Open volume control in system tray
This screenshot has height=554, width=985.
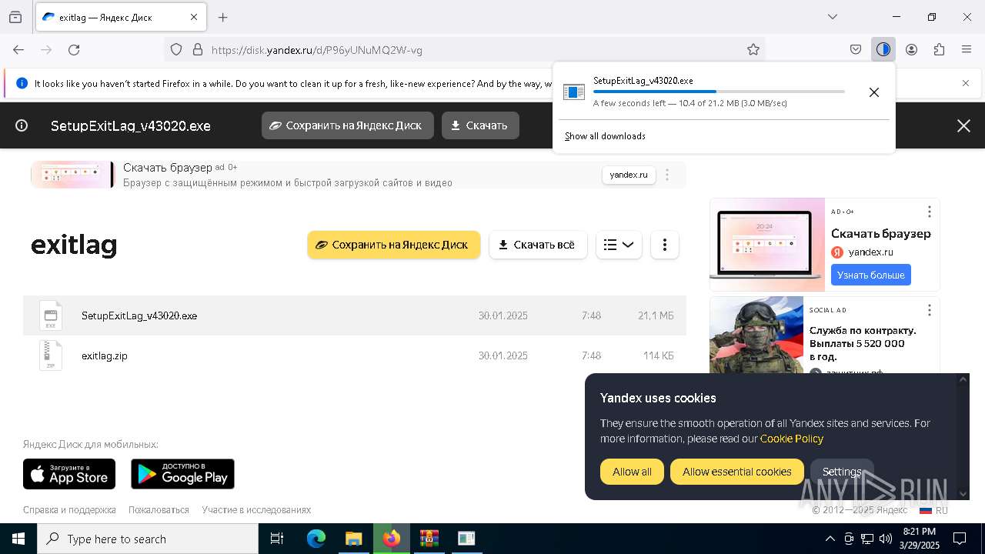tap(886, 539)
